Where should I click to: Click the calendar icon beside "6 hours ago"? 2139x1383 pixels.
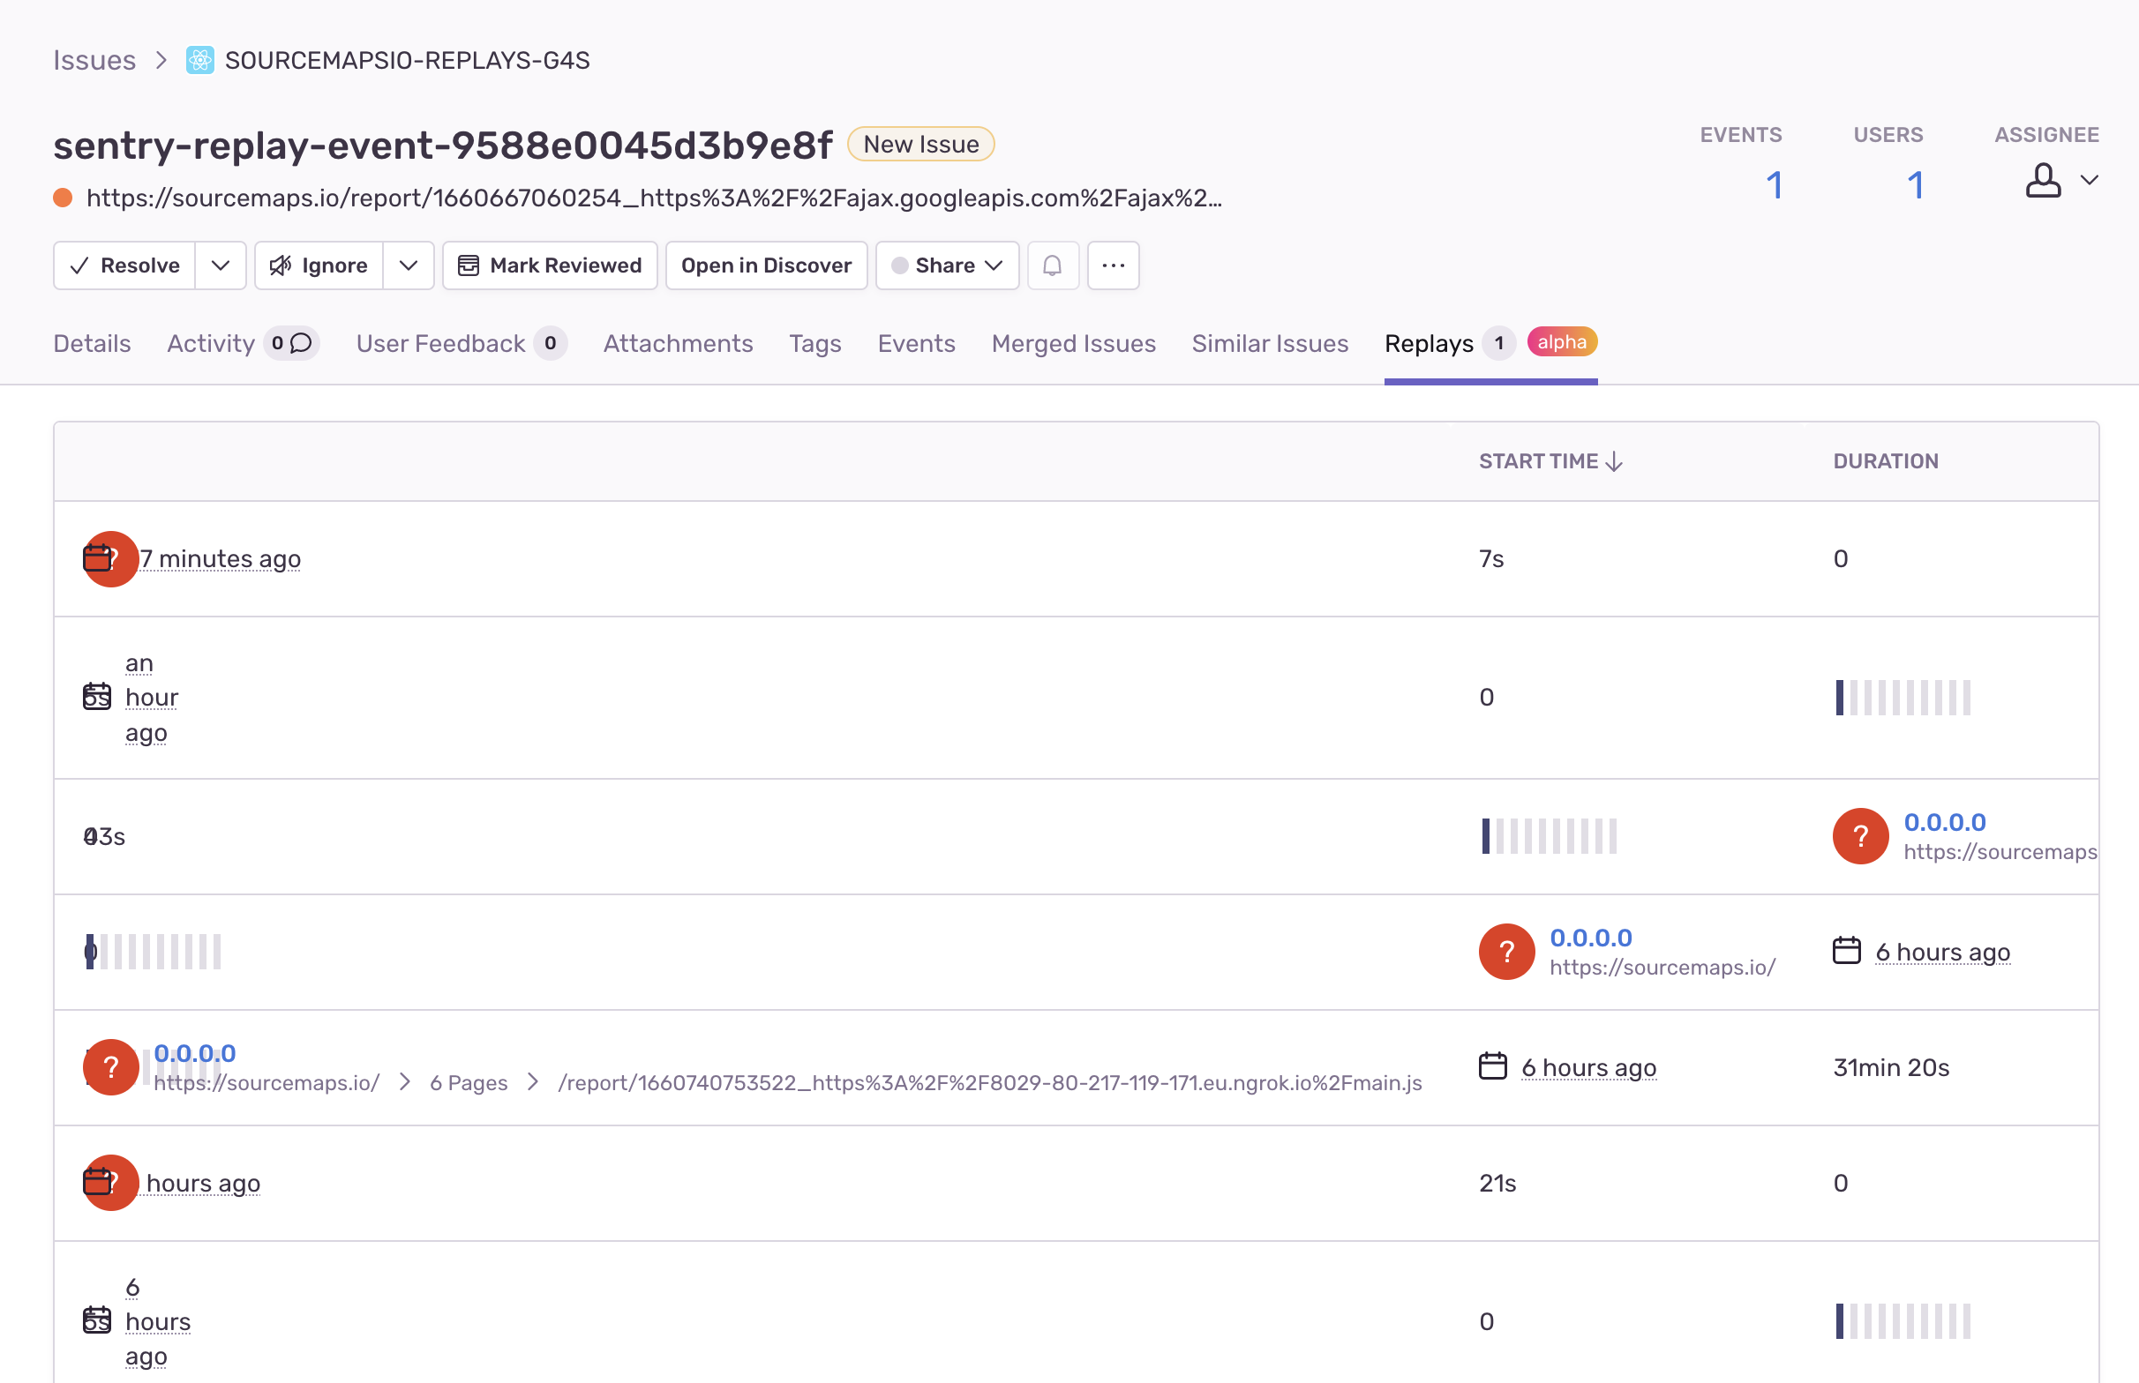point(1848,951)
